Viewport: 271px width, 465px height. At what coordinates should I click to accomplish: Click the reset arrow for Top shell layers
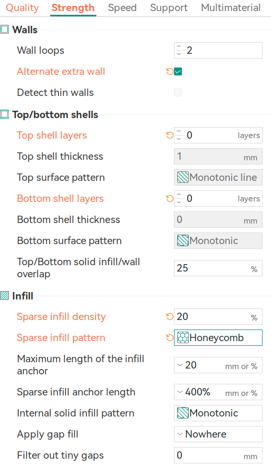pos(170,135)
